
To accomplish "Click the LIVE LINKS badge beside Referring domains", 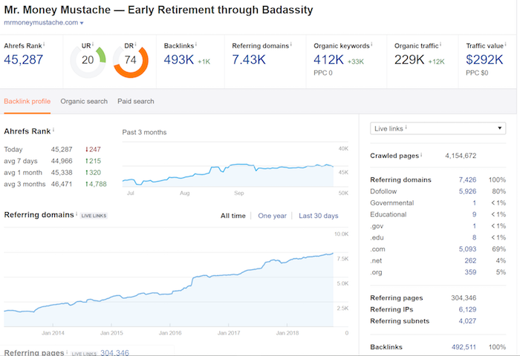I will [94, 216].
